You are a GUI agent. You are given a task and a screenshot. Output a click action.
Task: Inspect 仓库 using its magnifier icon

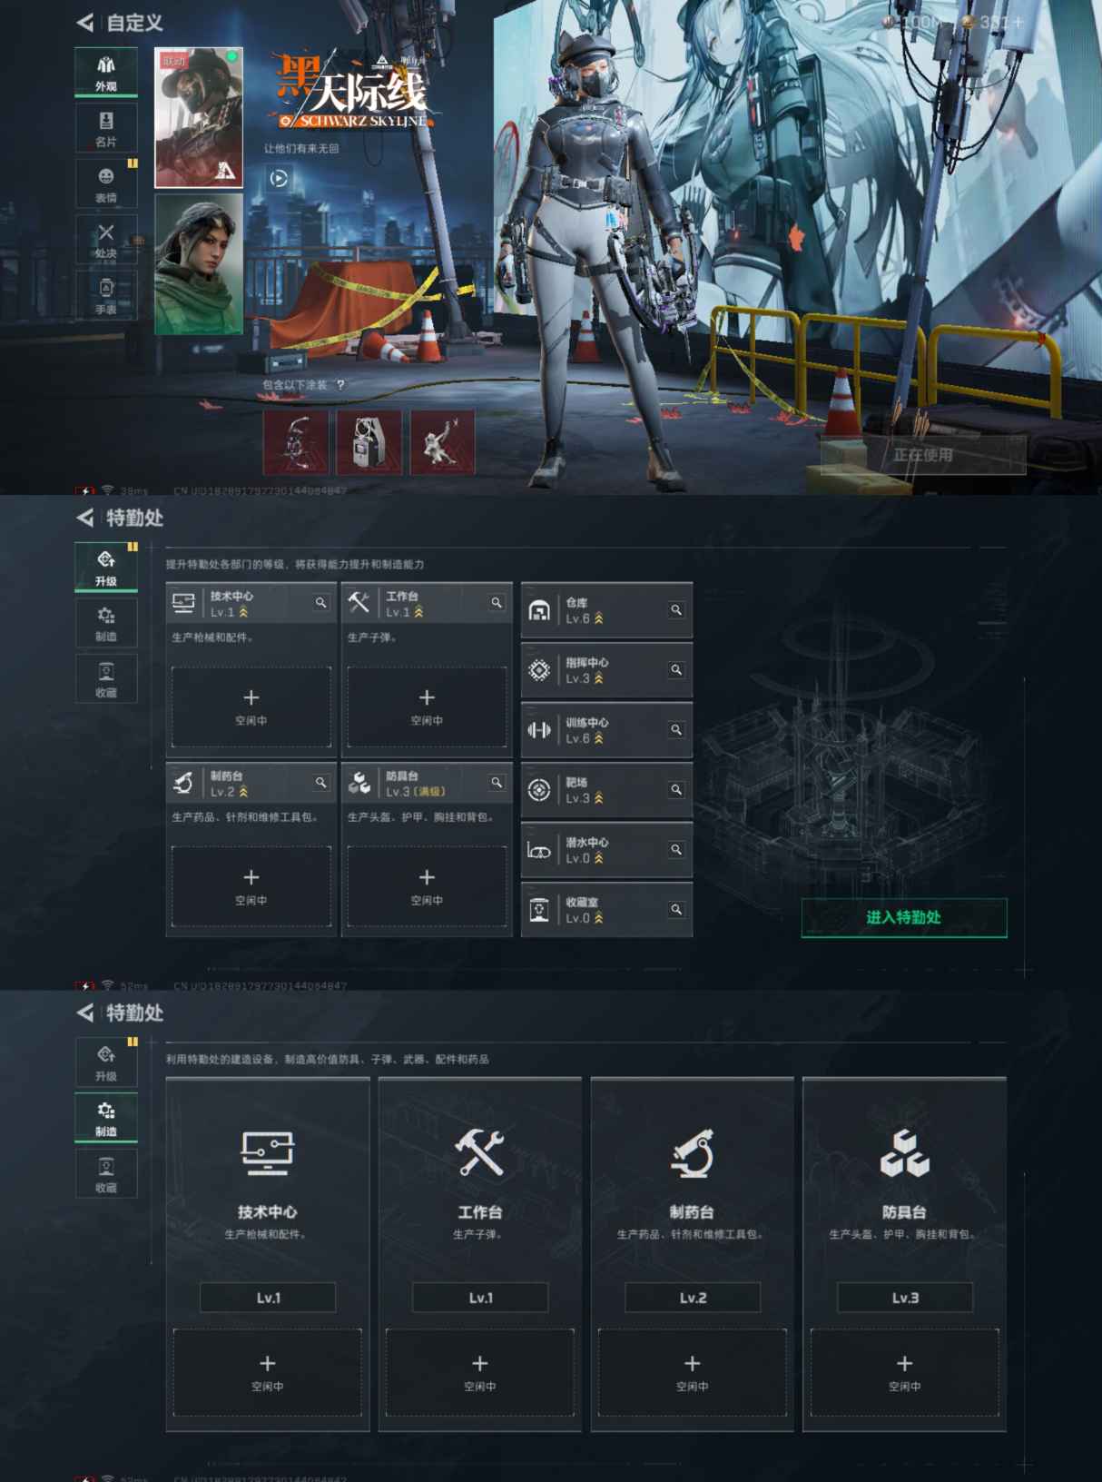(676, 610)
